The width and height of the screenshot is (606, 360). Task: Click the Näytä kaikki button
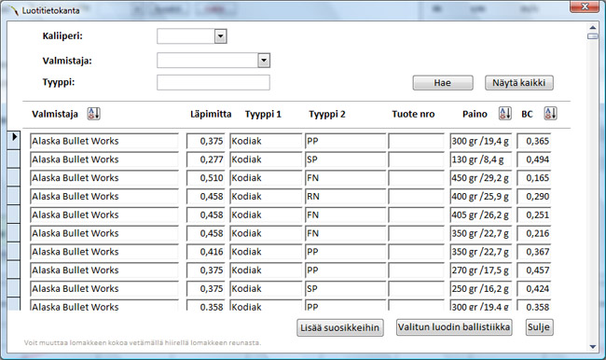(519, 83)
